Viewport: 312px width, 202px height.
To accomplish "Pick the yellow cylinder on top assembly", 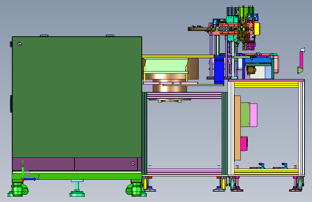I will (257, 29).
